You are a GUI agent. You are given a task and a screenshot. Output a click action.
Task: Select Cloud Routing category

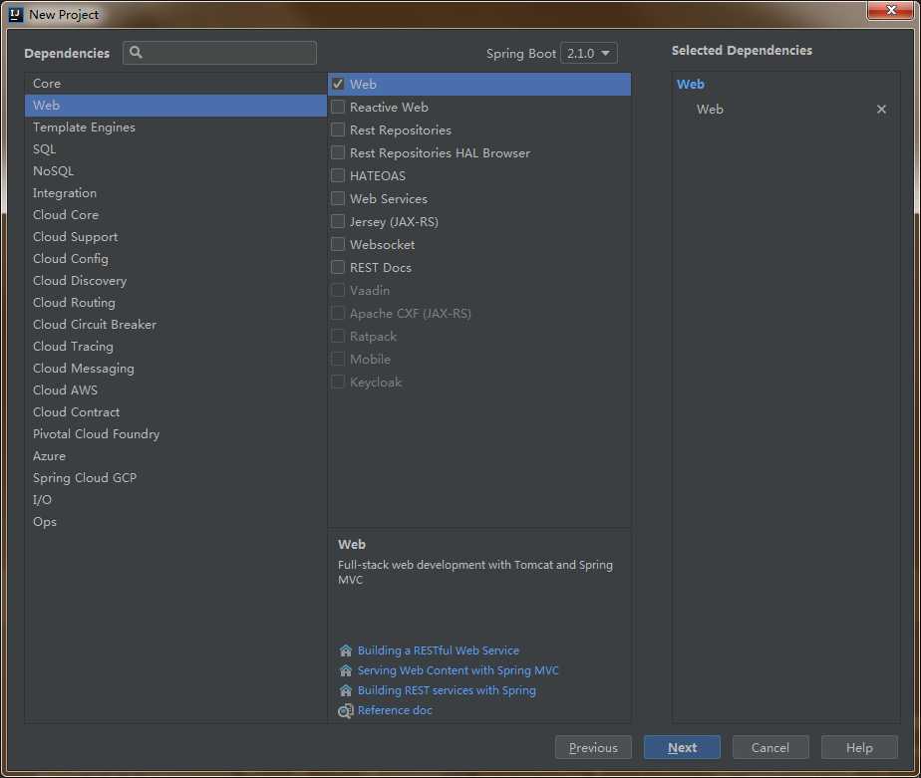[x=175, y=303]
